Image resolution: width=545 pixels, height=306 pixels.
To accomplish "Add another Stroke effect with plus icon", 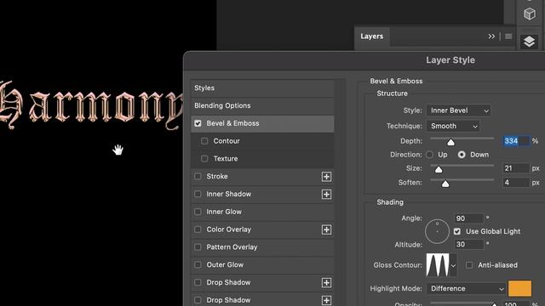I will coord(326,177).
